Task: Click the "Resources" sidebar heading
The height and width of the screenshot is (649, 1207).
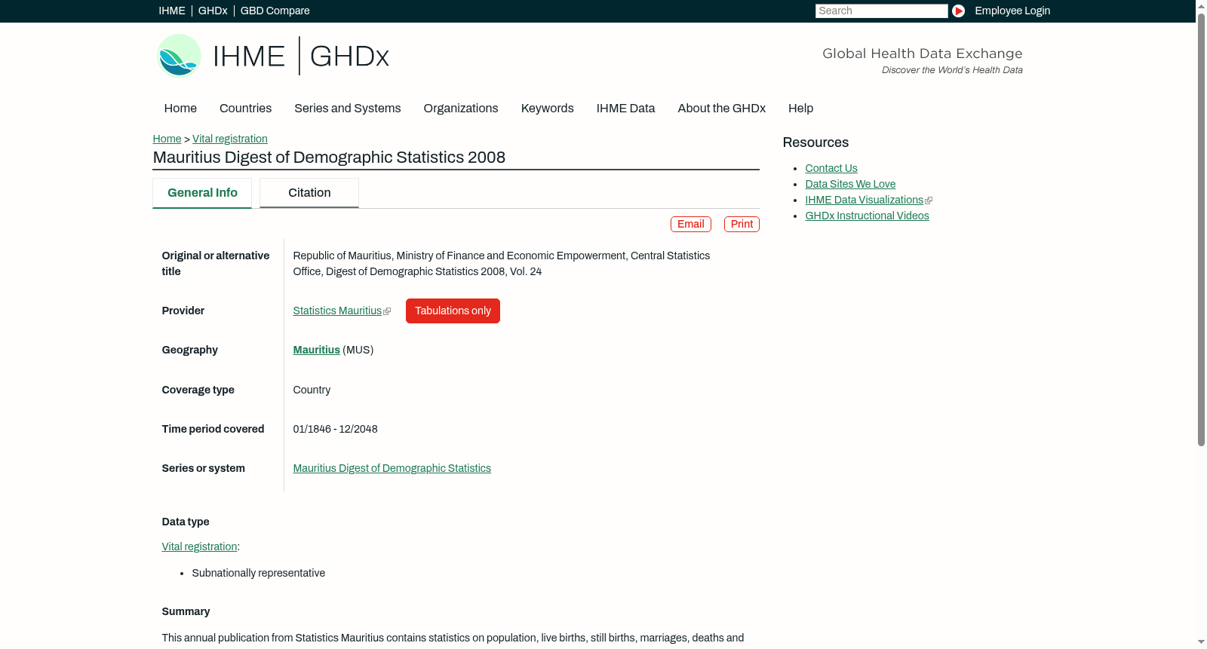Action: click(x=815, y=142)
